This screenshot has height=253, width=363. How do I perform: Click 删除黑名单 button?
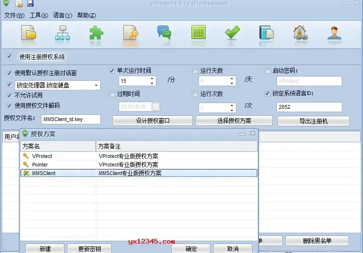coord(317,241)
